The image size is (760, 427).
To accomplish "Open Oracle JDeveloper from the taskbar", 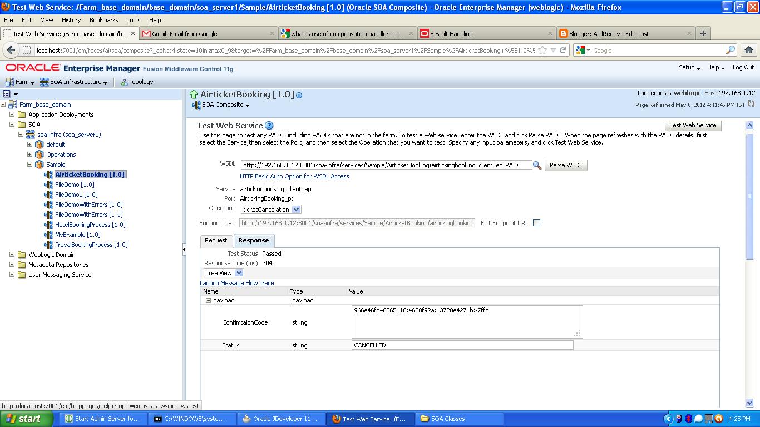I will click(280, 419).
